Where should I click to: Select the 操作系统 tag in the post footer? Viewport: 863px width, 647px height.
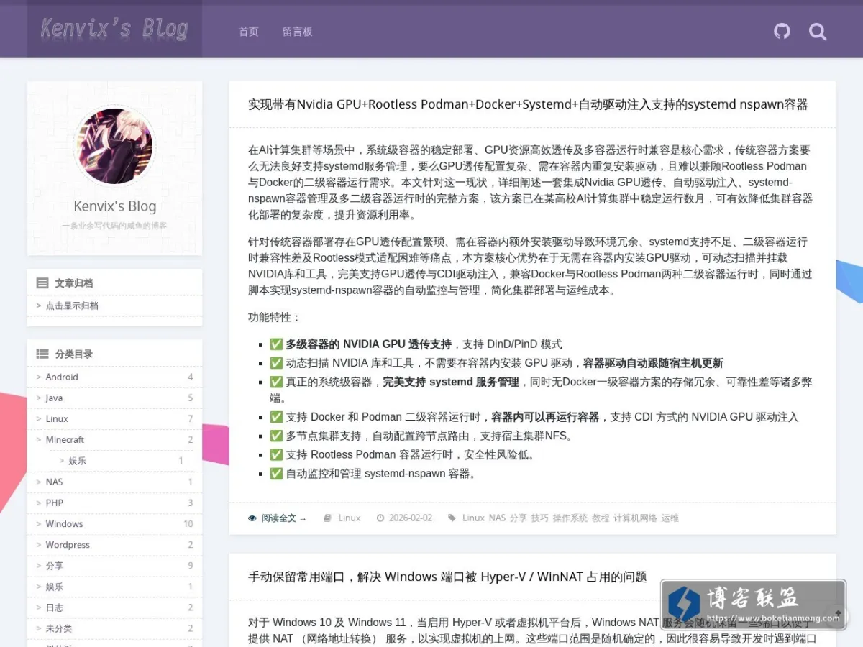(570, 518)
